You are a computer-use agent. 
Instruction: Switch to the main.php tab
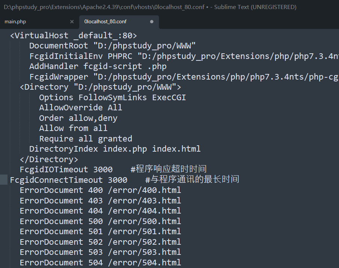[x=15, y=22]
